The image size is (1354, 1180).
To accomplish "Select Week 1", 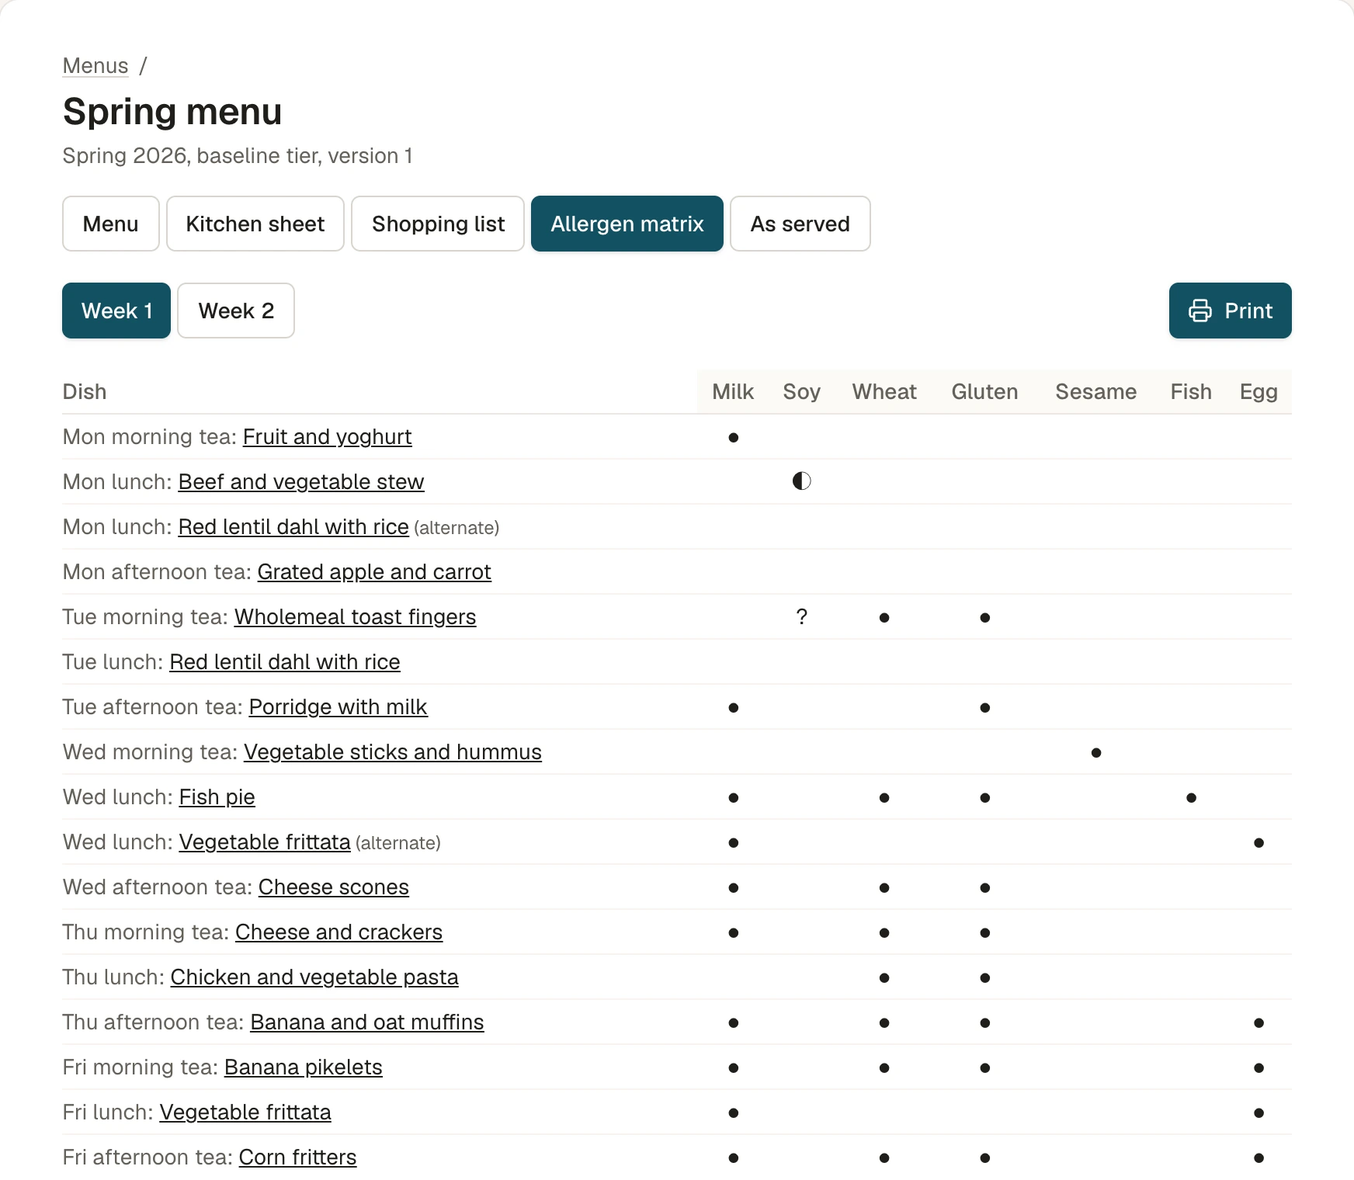I will [x=116, y=311].
